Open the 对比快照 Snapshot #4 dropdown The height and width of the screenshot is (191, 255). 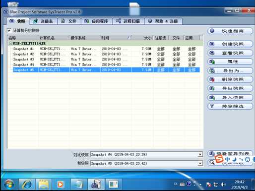(200, 154)
